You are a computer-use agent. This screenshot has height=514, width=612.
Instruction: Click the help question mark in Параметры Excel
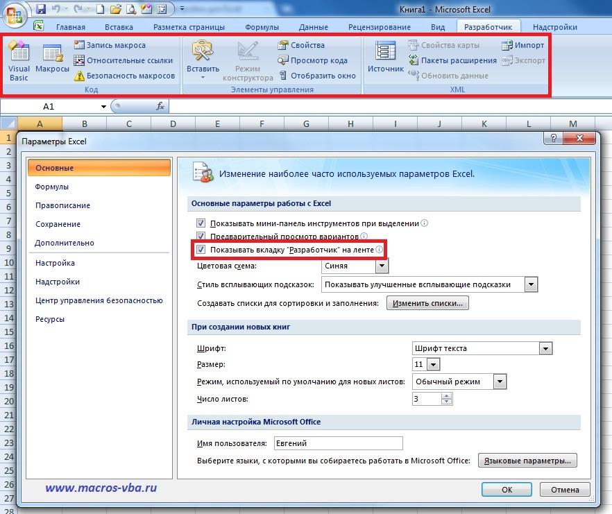click(553, 138)
